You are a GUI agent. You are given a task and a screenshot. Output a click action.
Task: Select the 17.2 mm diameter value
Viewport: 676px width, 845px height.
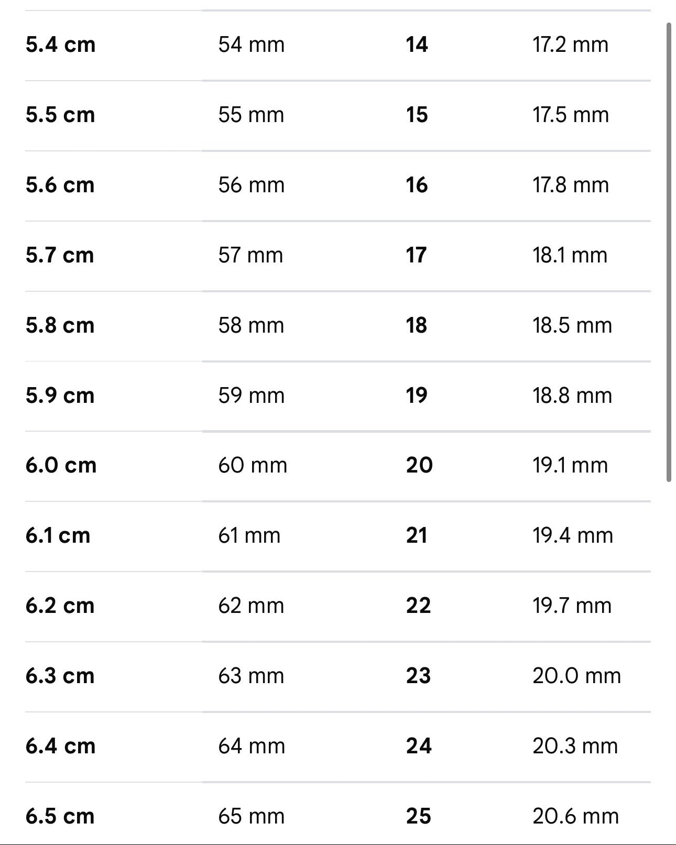(570, 45)
